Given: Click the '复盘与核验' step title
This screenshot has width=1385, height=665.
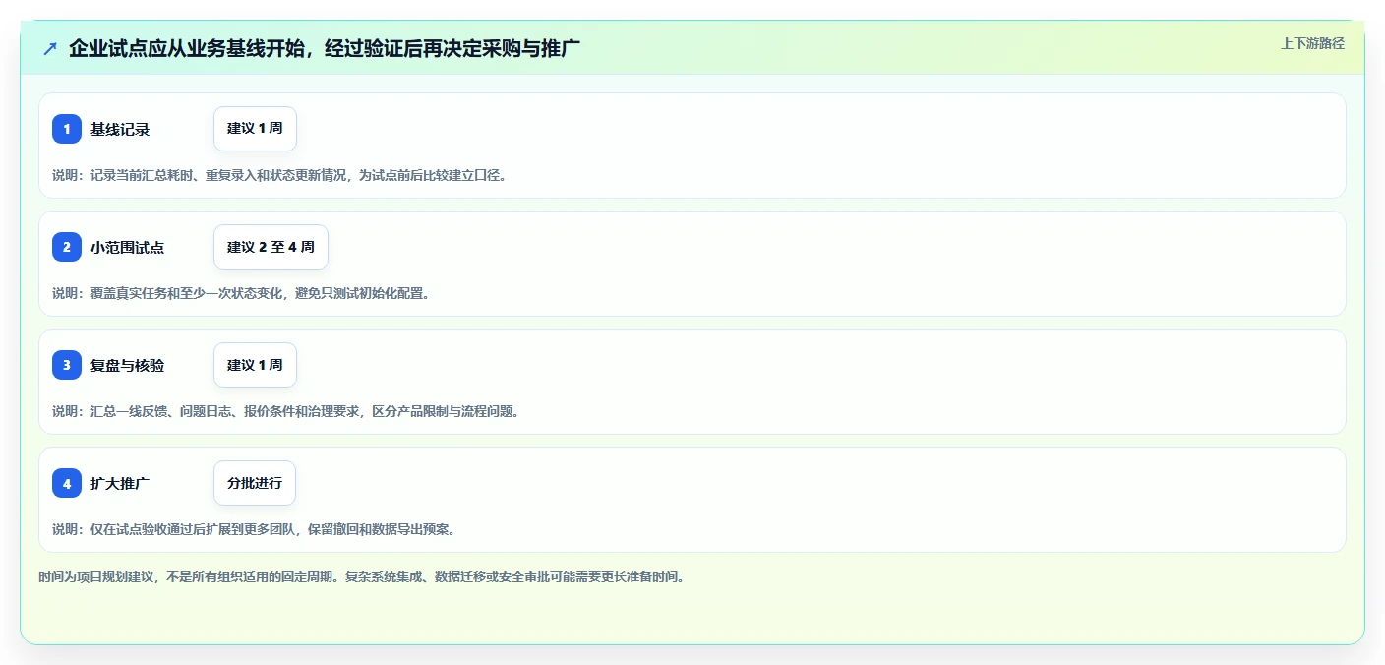Looking at the screenshot, I should (128, 365).
